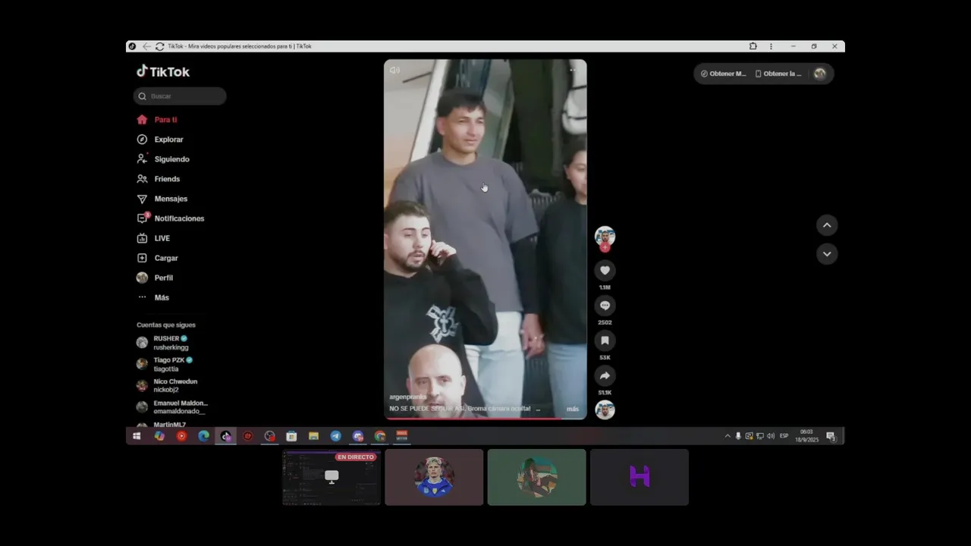Click the video player area

[485, 239]
